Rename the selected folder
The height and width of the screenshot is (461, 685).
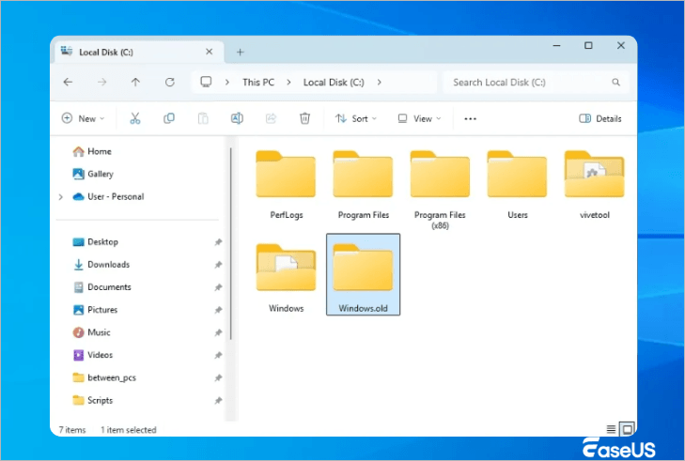[237, 118]
